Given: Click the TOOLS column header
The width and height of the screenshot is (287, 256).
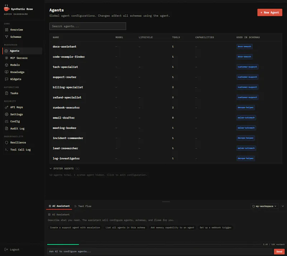Looking at the screenshot, I should click(x=176, y=37).
